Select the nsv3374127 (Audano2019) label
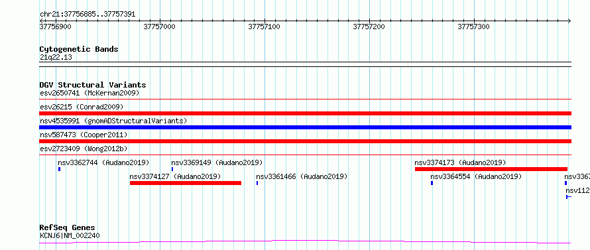The image size is (590, 250). pos(175,176)
